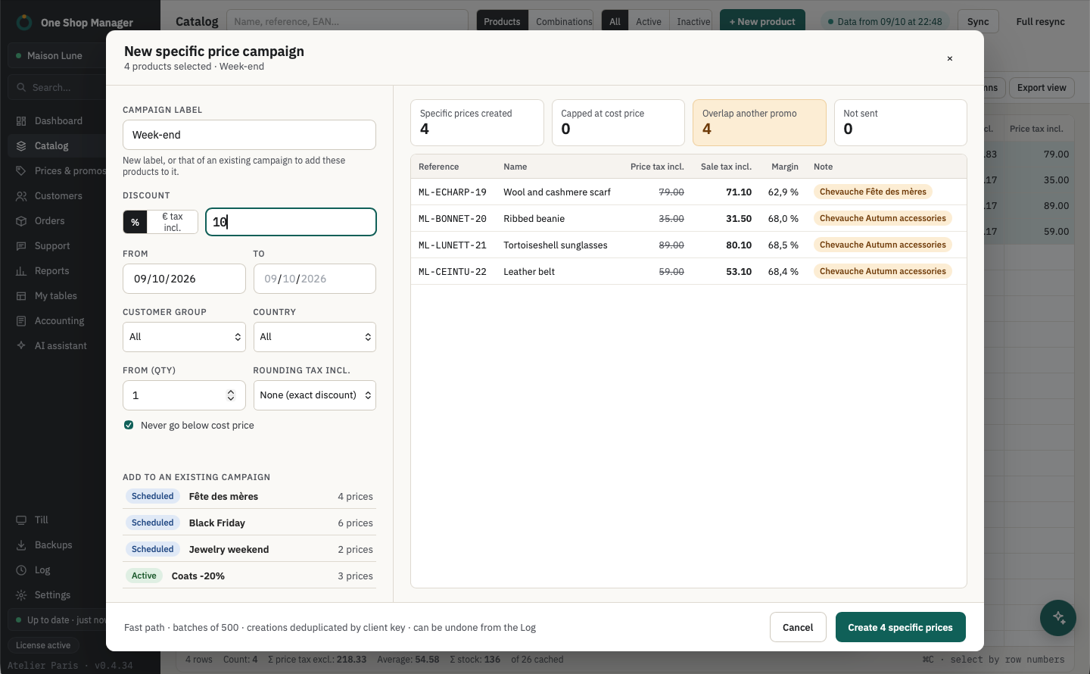Image resolution: width=1090 pixels, height=674 pixels.
Task: Open the Country dropdown
Action: coord(315,337)
